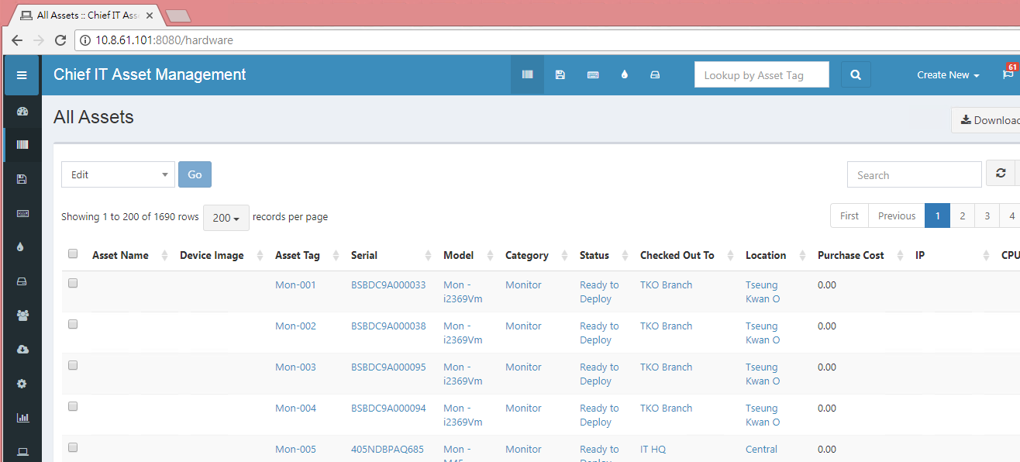1020x462 pixels.
Task: Open the Edit bulk actions dropdown
Action: click(x=118, y=174)
